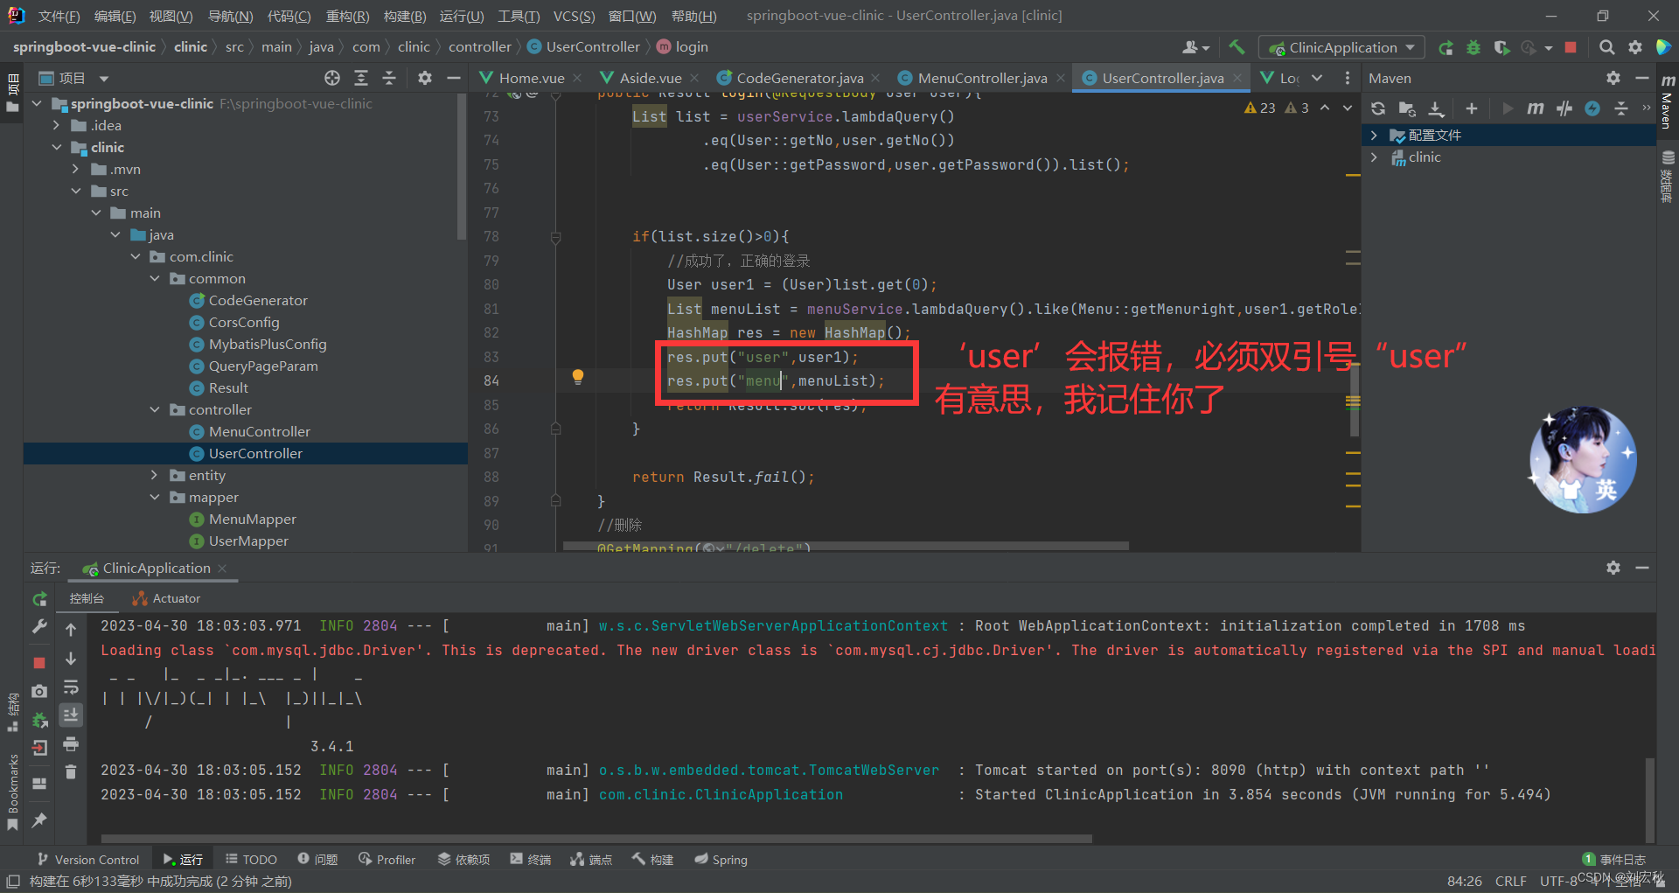Open the 终端 tool window
The height and width of the screenshot is (893, 1679).
pyautogui.click(x=530, y=859)
